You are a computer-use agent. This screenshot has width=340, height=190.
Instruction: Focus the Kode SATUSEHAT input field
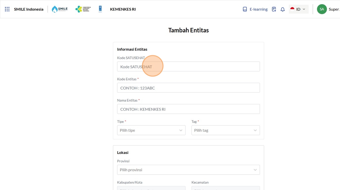[x=188, y=67]
